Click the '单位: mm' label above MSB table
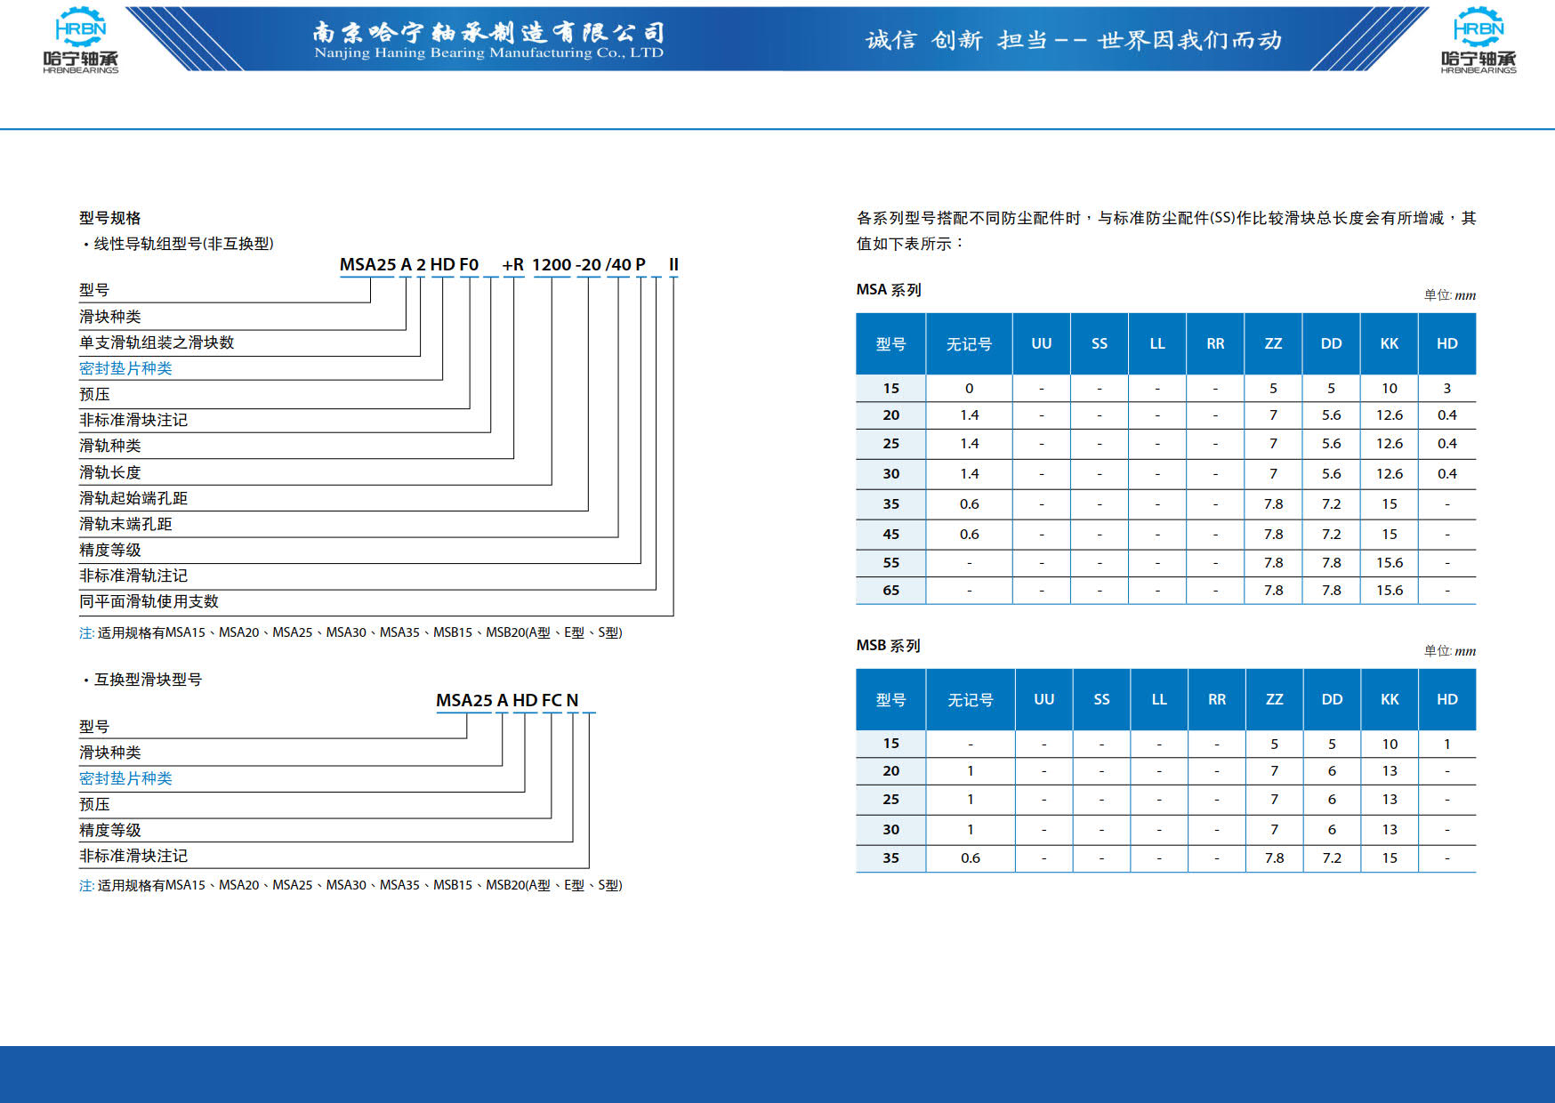 click(1449, 651)
